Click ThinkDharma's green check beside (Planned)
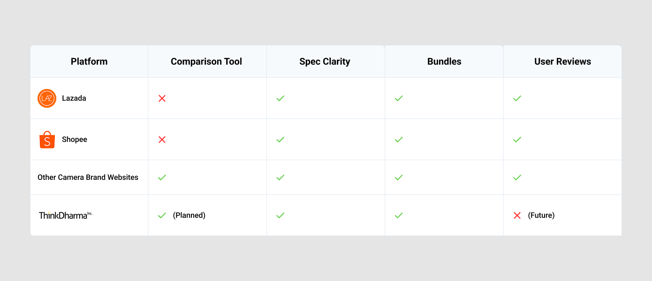The image size is (652, 281). click(x=162, y=215)
